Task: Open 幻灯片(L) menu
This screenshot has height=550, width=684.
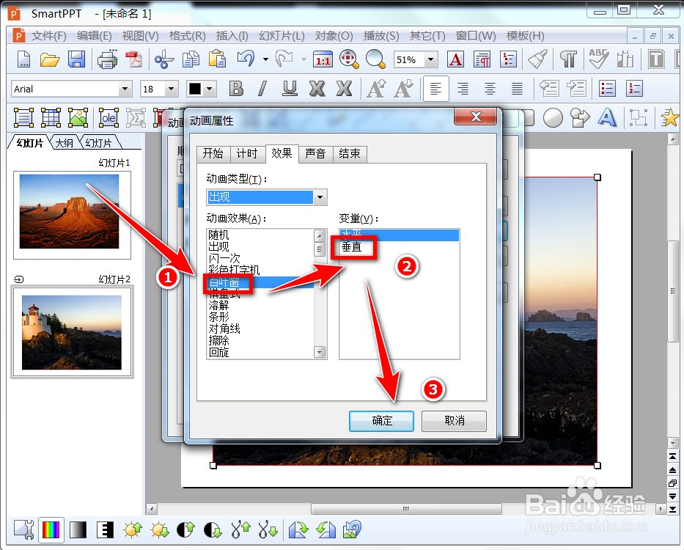Action: (x=282, y=36)
